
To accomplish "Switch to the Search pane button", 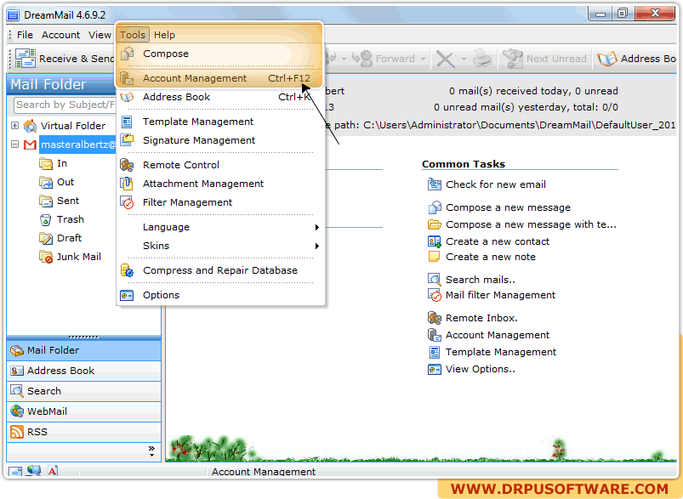I will [84, 391].
